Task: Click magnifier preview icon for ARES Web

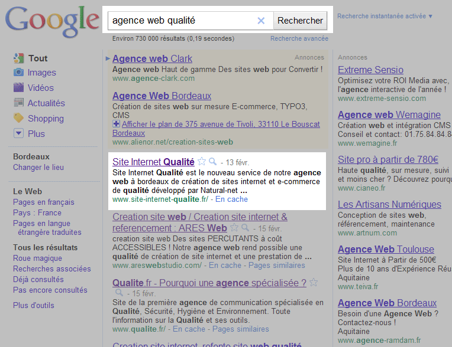Action: [246, 228]
